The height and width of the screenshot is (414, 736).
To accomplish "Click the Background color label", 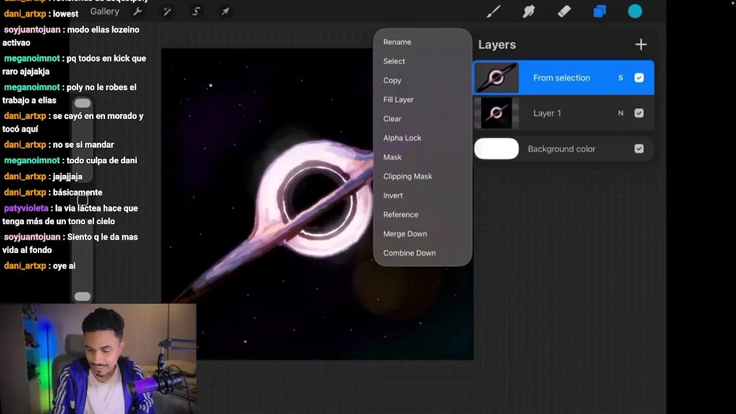I will [x=561, y=149].
